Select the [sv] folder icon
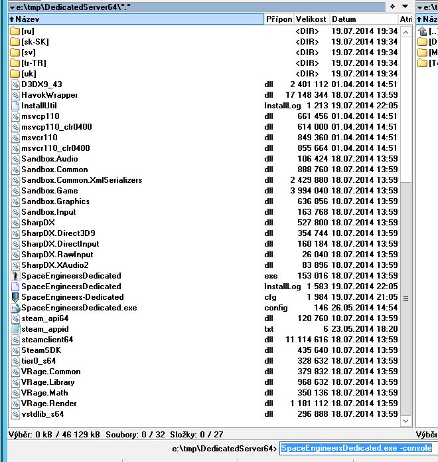Screen dimensions: 438x462 [15, 53]
